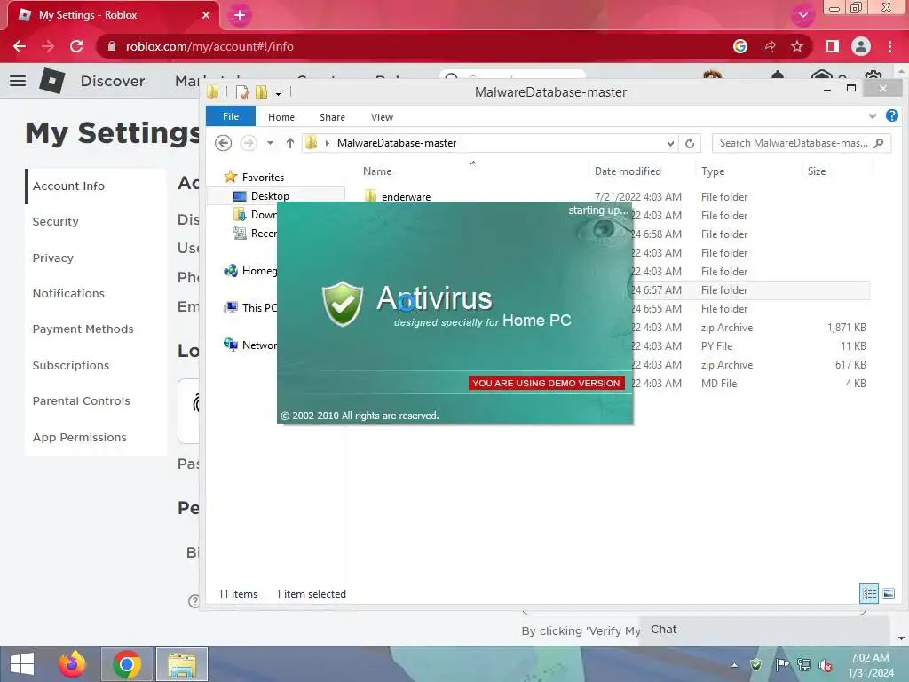Click the 1,871 KB zip Archive row
The image size is (909, 682).
(751, 328)
